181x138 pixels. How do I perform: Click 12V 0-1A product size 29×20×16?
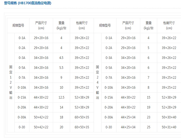coord(41,38)
